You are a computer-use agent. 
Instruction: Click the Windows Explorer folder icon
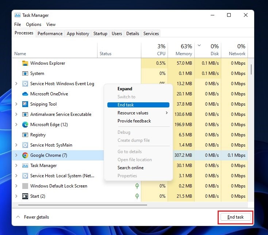(25, 63)
